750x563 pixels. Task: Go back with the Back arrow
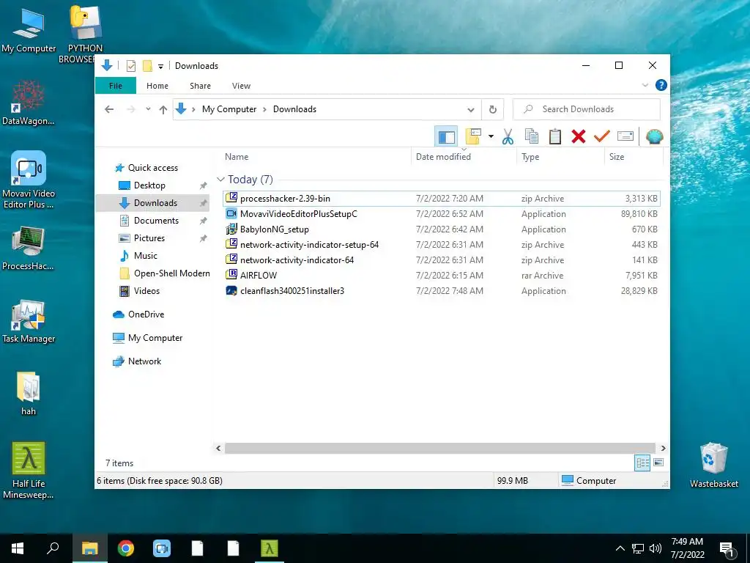coord(109,109)
